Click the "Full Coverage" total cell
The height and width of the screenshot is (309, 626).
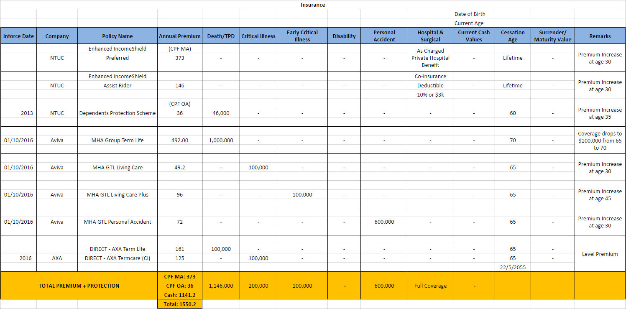(x=430, y=286)
